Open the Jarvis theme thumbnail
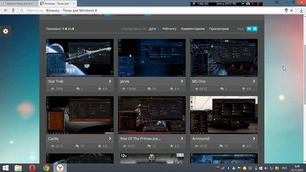This screenshot has height=172, width=306. pos(152,57)
